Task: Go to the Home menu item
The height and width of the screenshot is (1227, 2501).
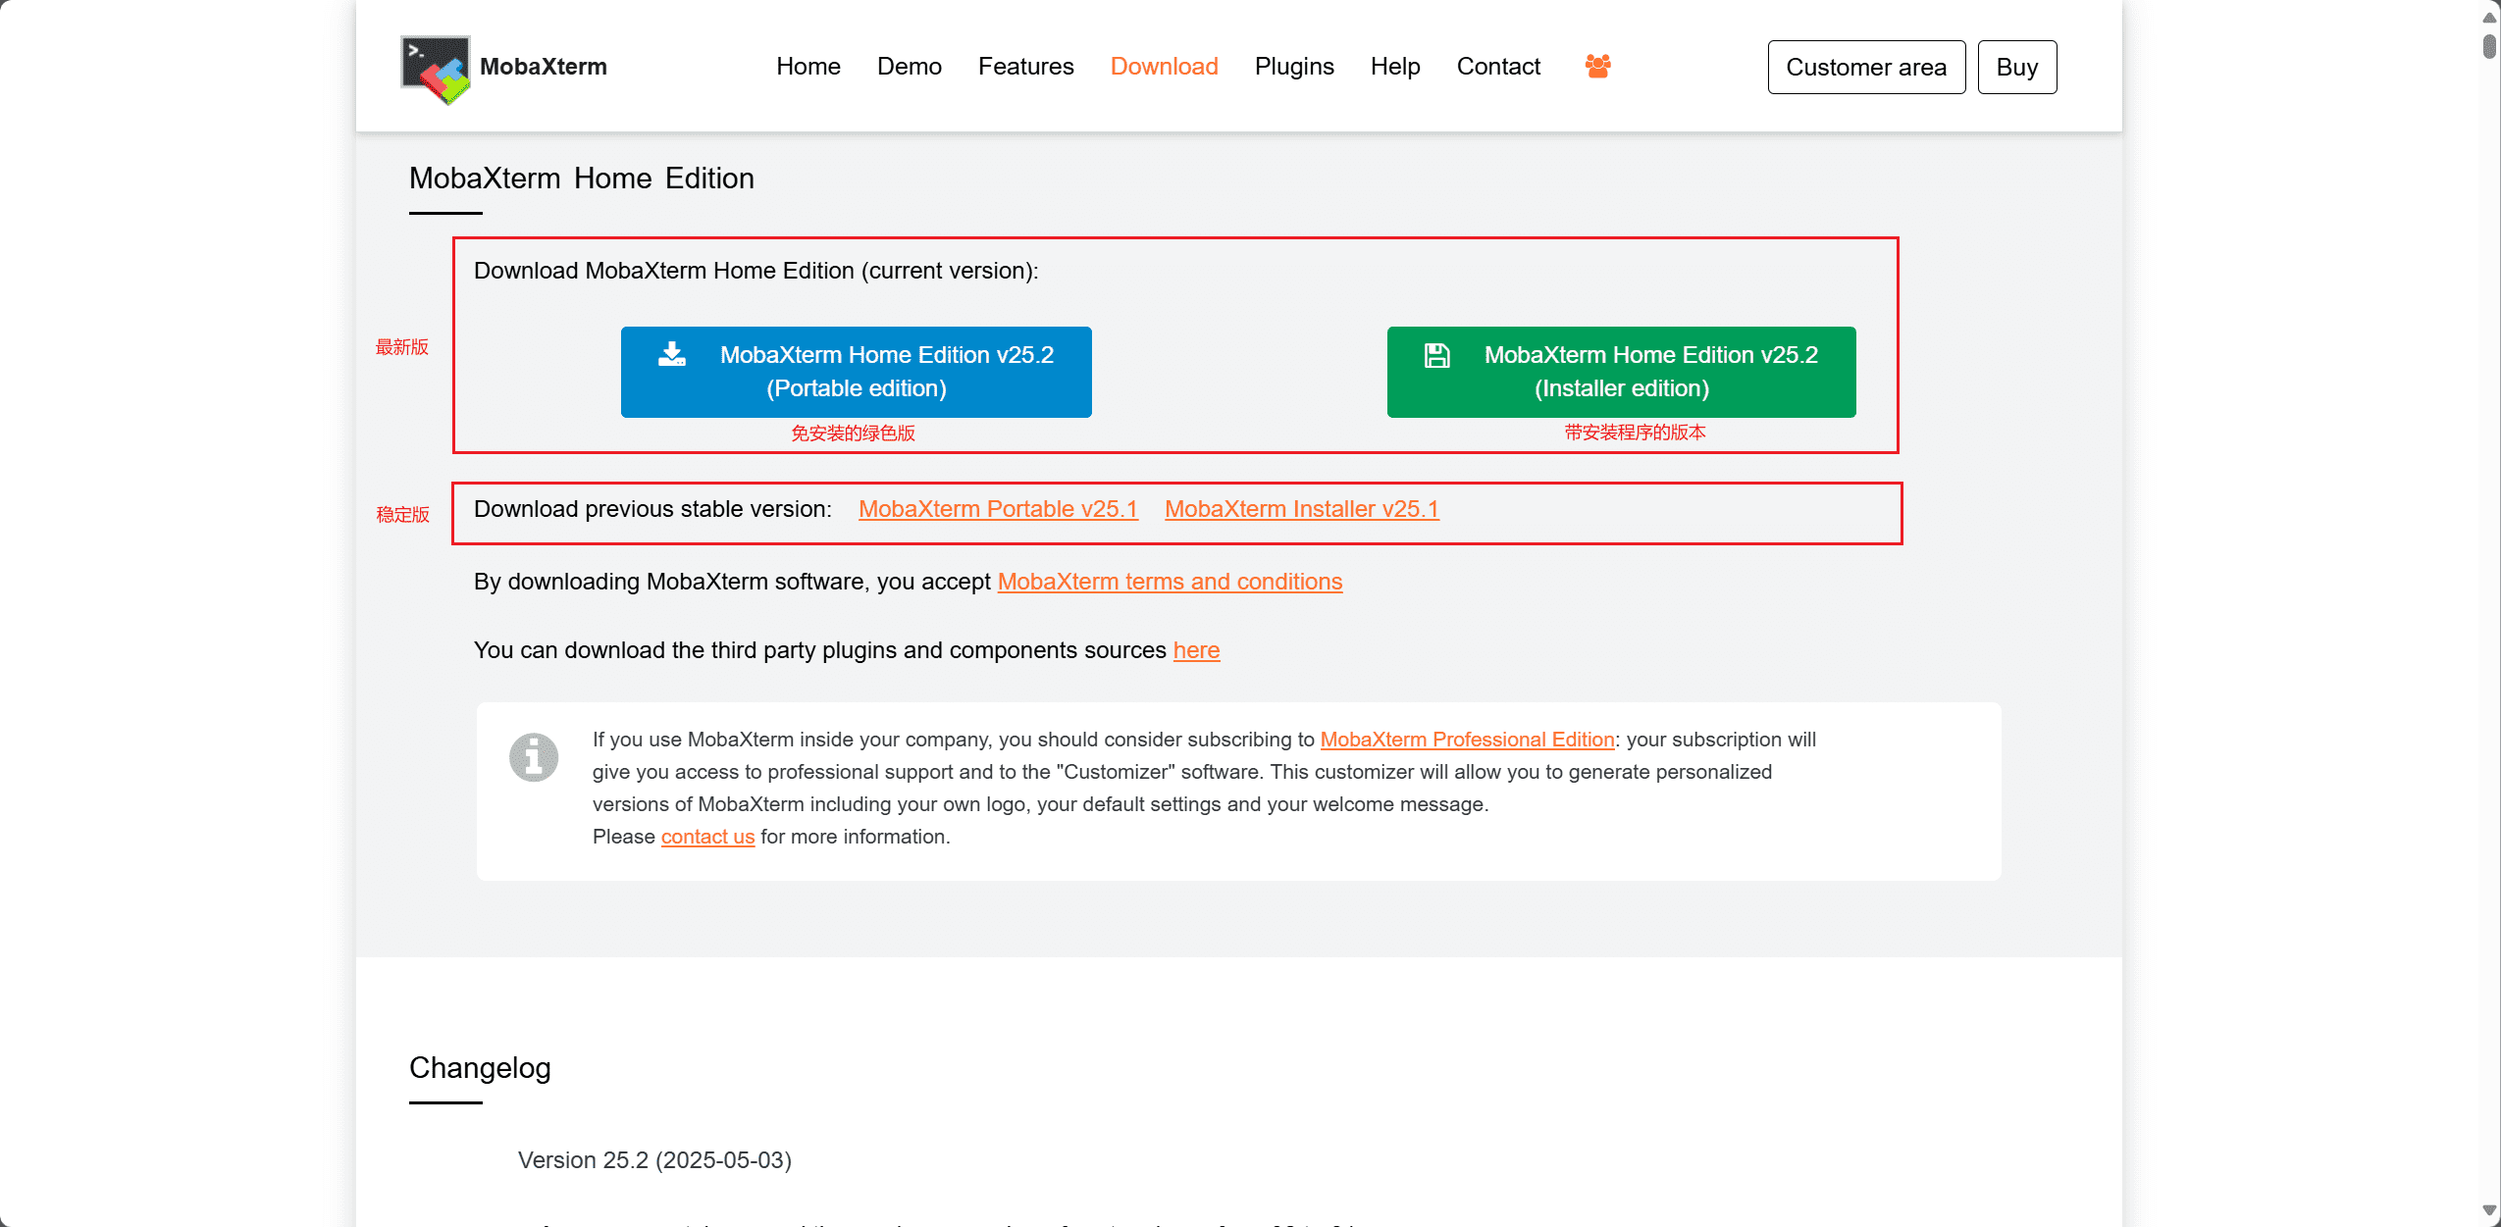Action: pyautogui.click(x=808, y=67)
